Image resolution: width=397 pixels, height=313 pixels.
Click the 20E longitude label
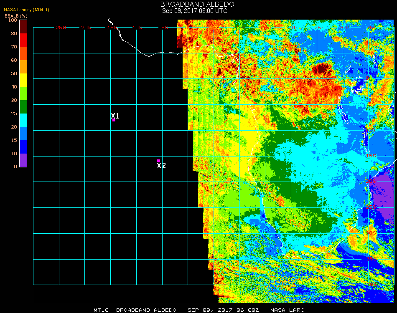click(x=293, y=28)
